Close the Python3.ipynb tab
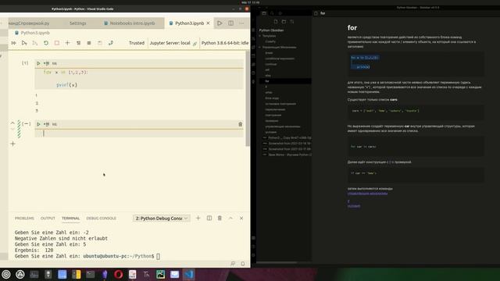The width and height of the screenshot is (500, 281). click(x=209, y=23)
